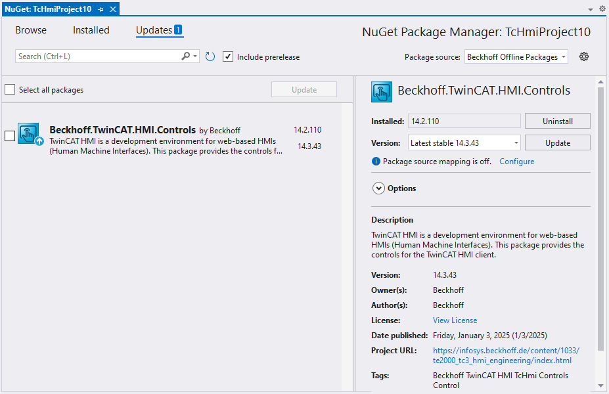The height and width of the screenshot is (394, 609).
Task: Open the document tab list dropdown arrow
Action: point(590,9)
